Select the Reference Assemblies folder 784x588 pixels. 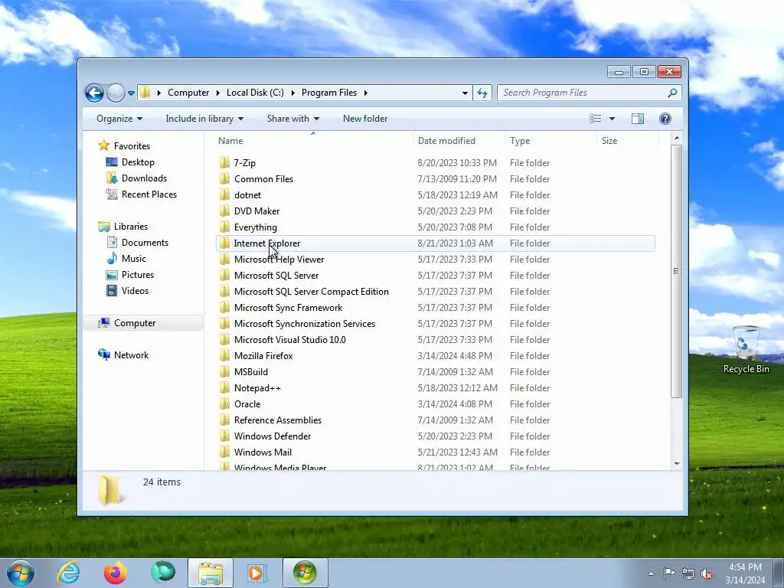pos(277,420)
